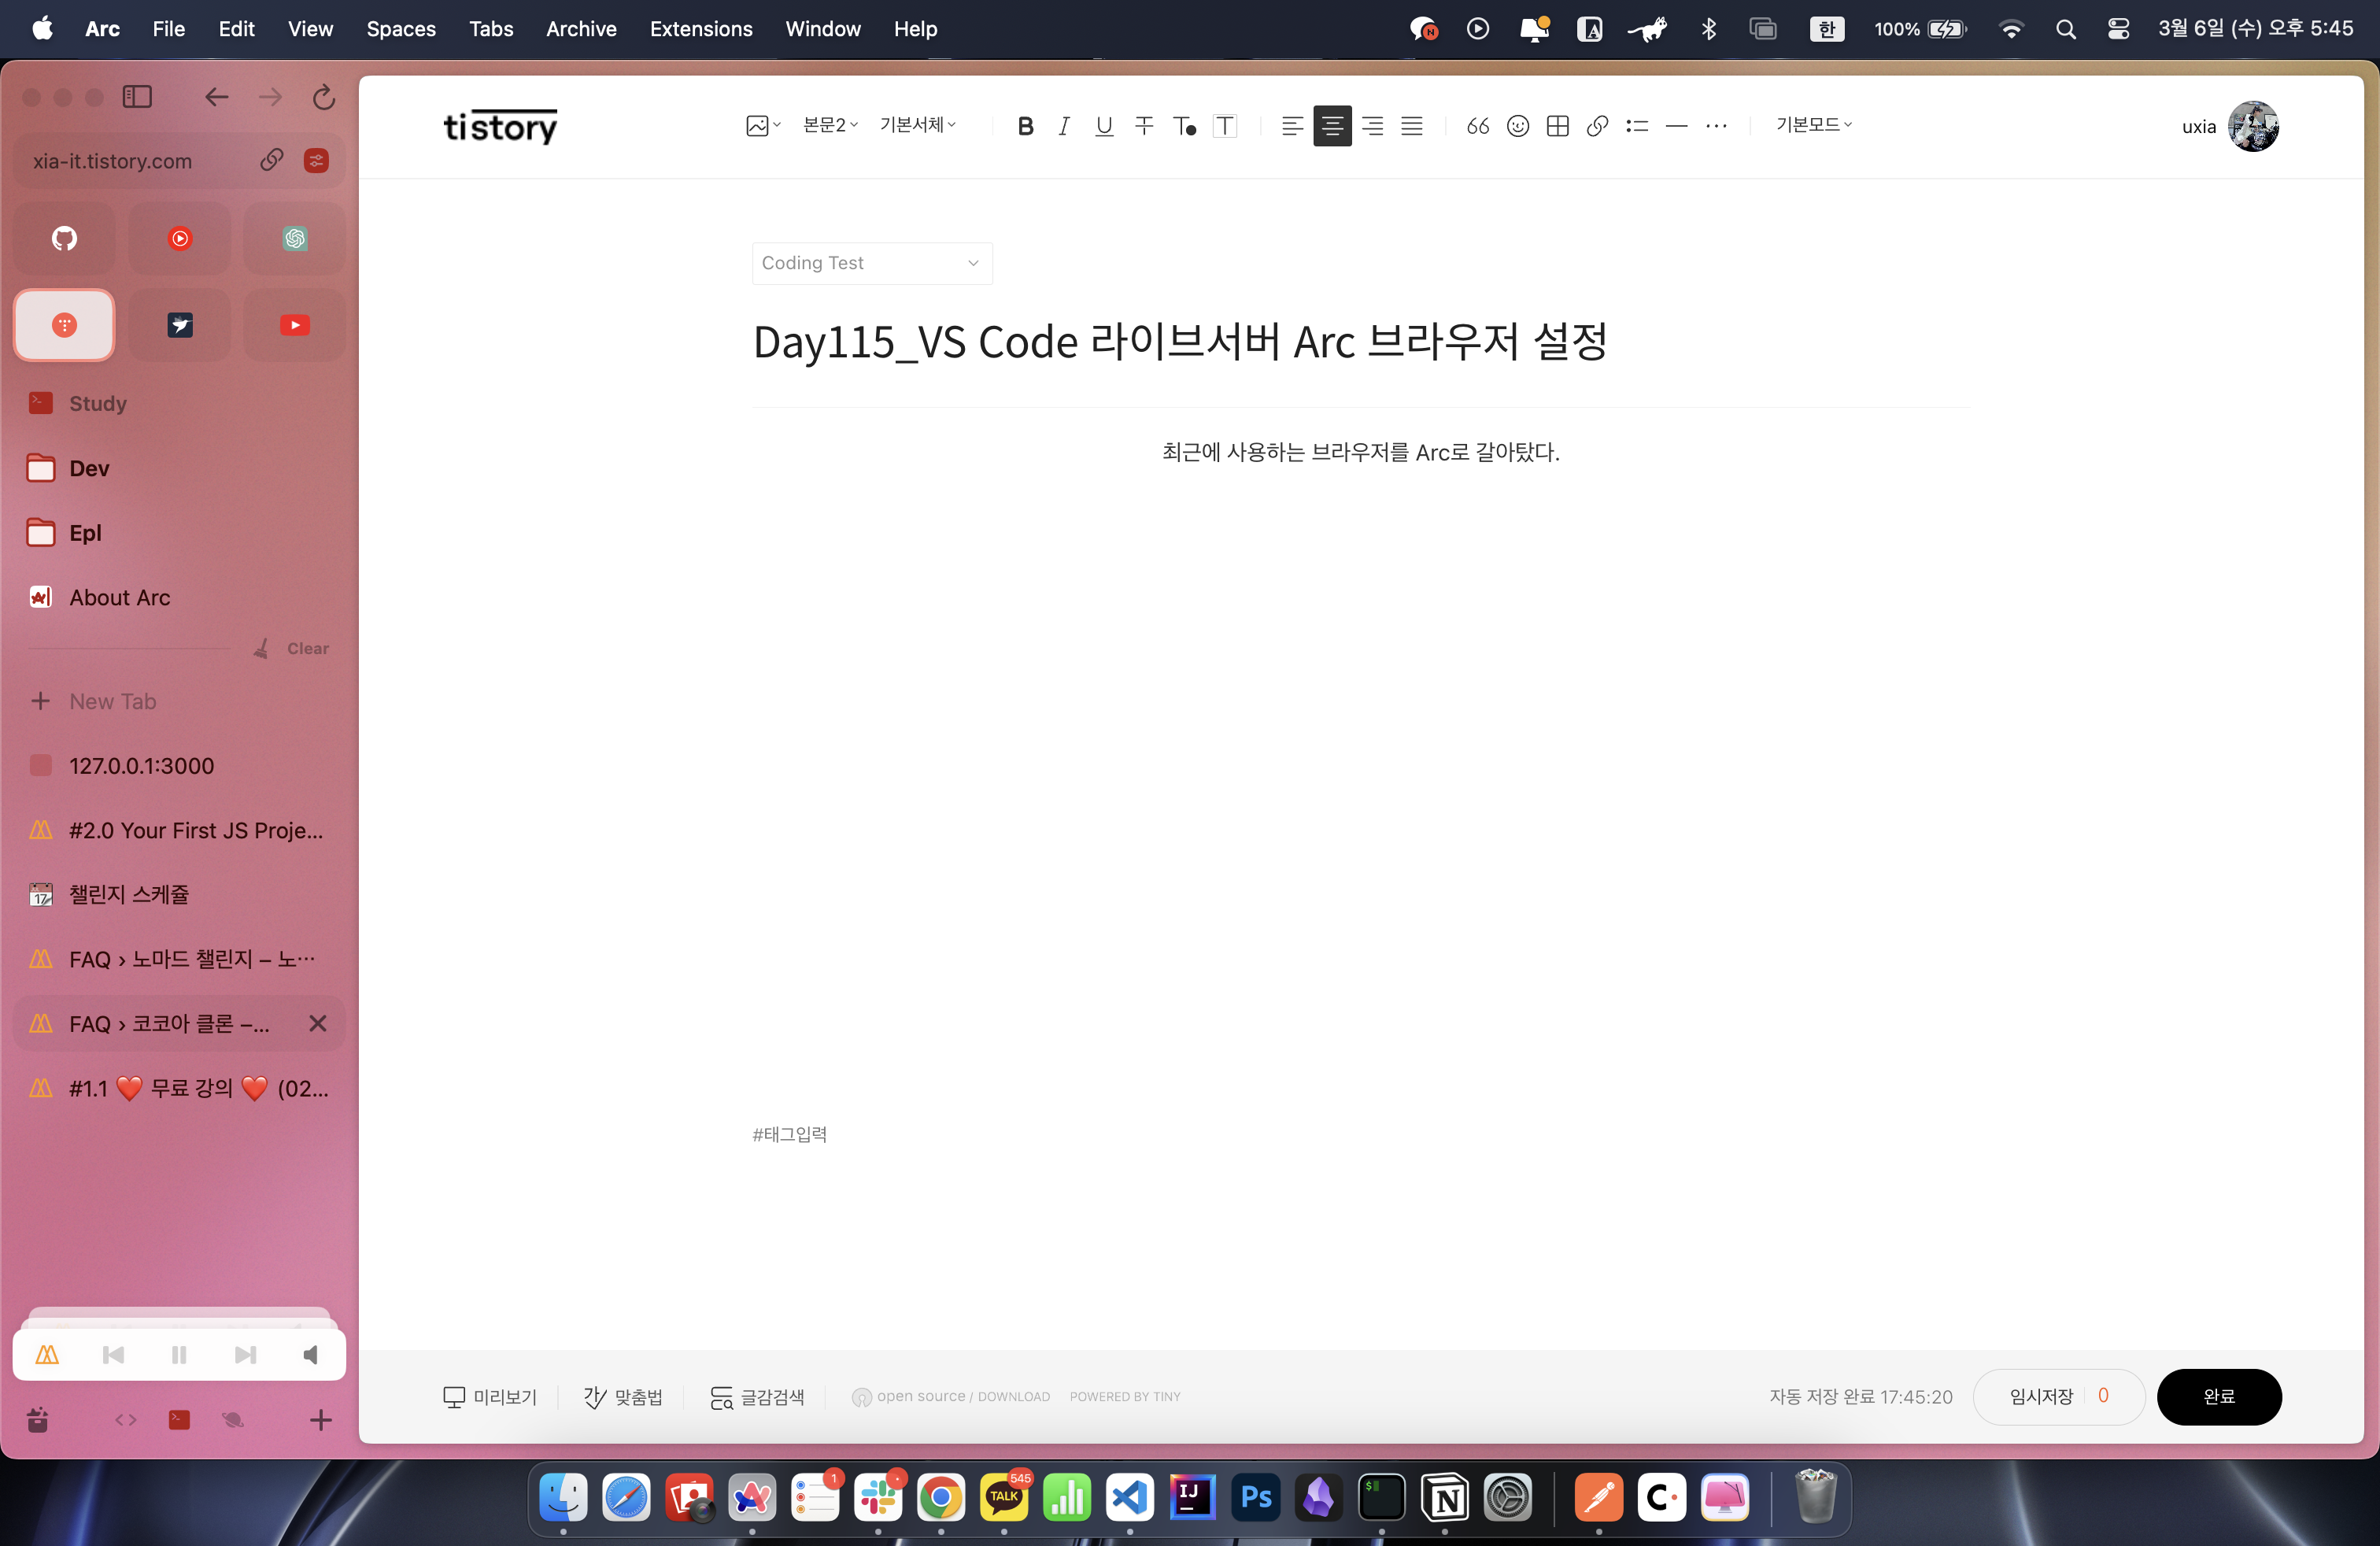Open the text color tool
The image size is (2380, 1546).
coord(1184,126)
